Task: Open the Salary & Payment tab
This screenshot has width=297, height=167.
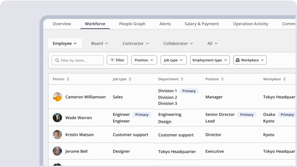Action: (202, 24)
